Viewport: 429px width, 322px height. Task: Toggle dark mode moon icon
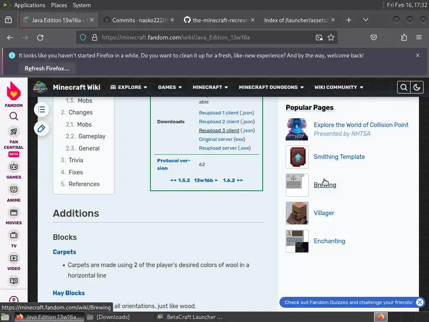pyautogui.click(x=417, y=87)
